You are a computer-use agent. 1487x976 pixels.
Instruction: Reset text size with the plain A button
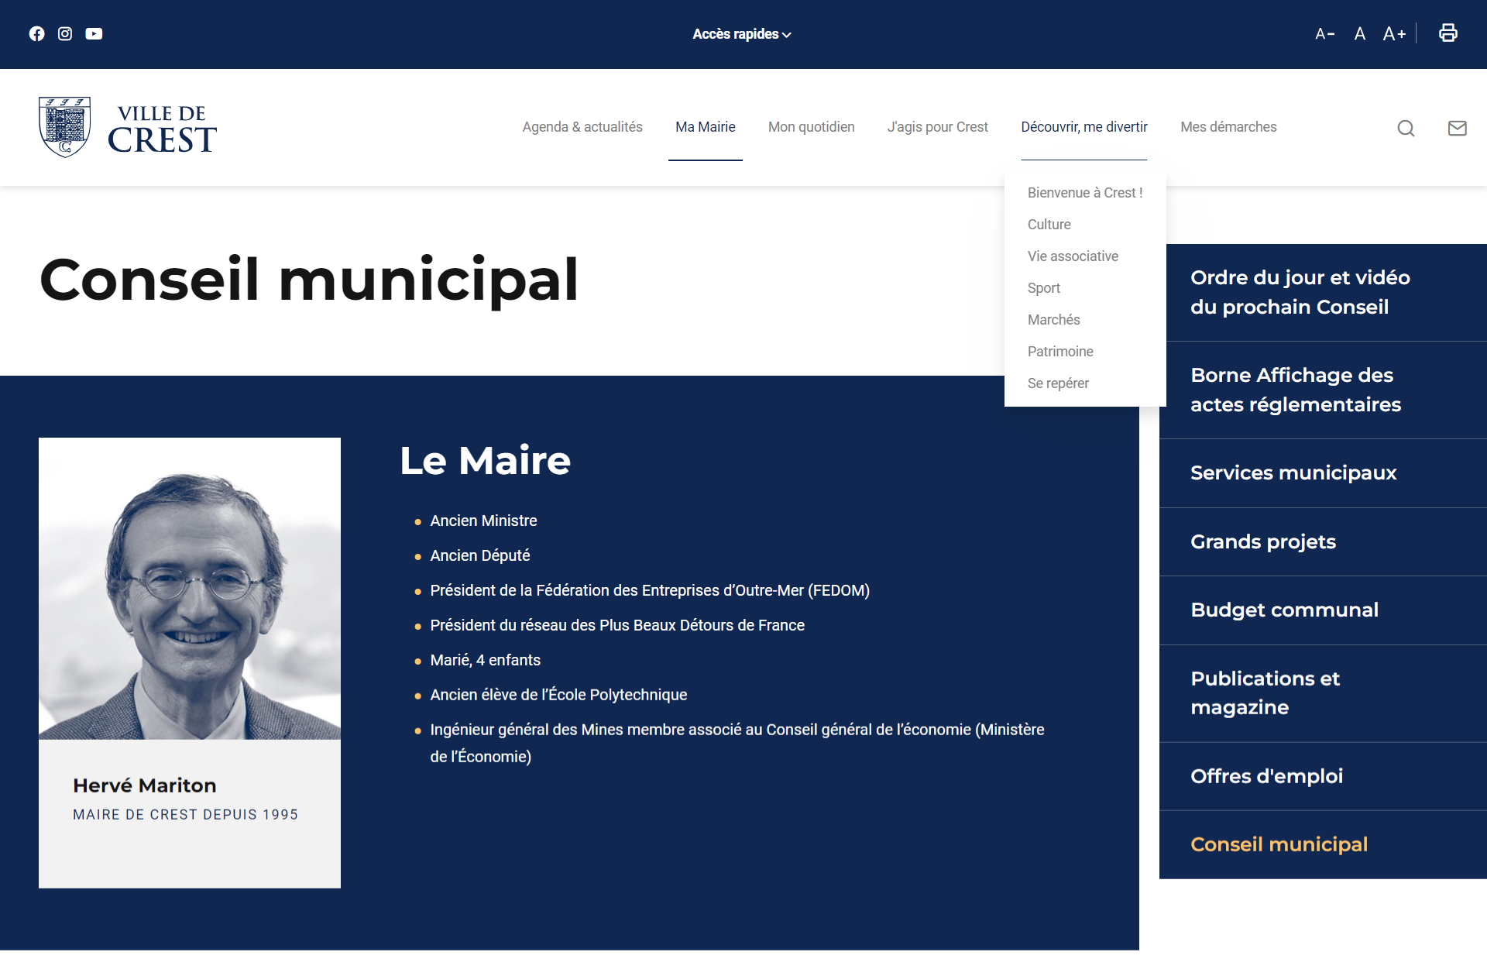pos(1359,33)
